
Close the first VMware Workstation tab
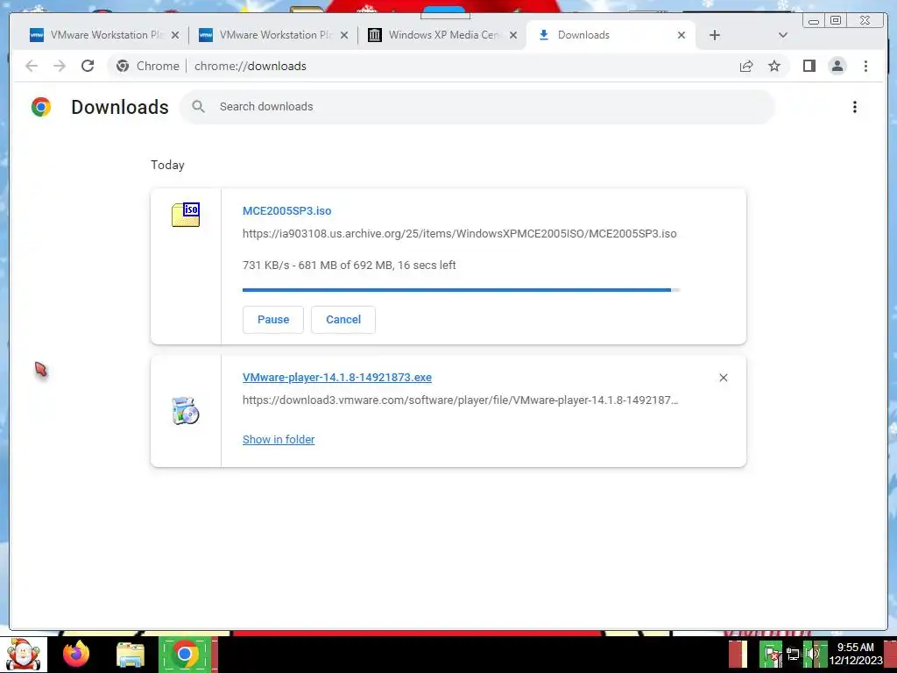175,35
